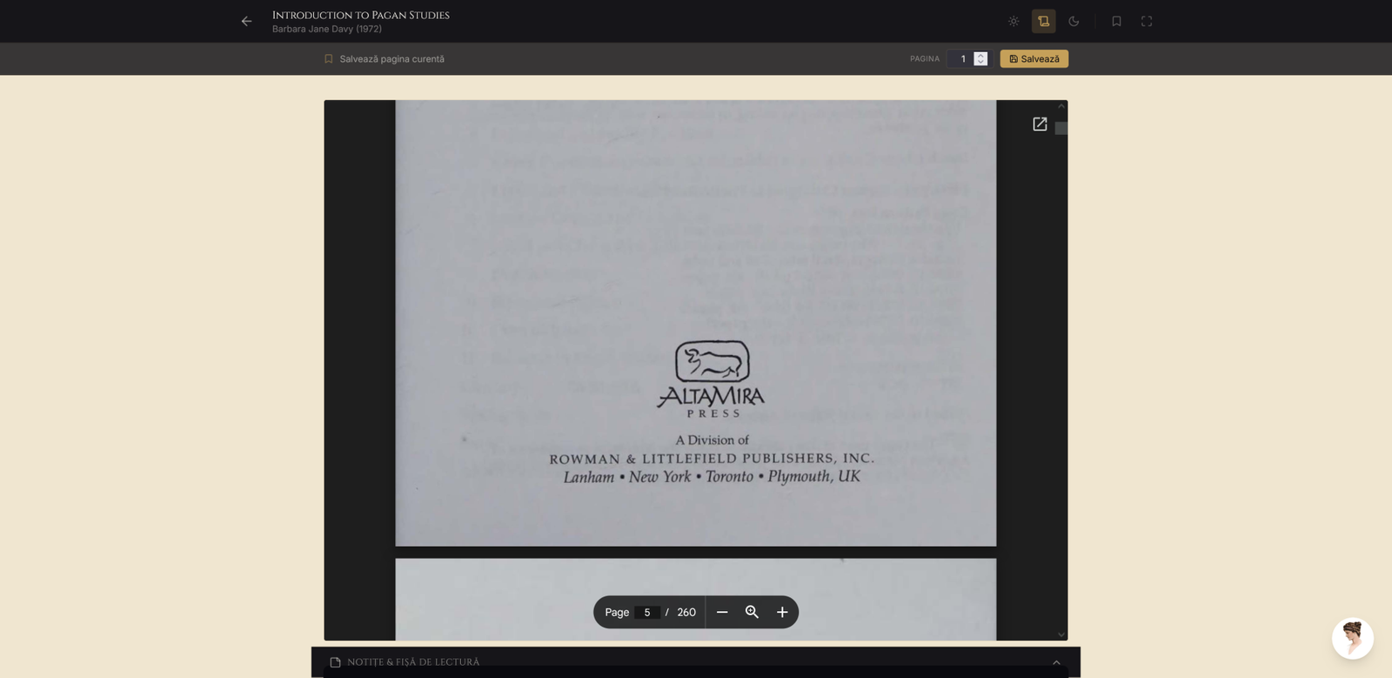This screenshot has width=1392, height=678.
Task: Enter fullscreen reading mode
Action: [x=1147, y=21]
